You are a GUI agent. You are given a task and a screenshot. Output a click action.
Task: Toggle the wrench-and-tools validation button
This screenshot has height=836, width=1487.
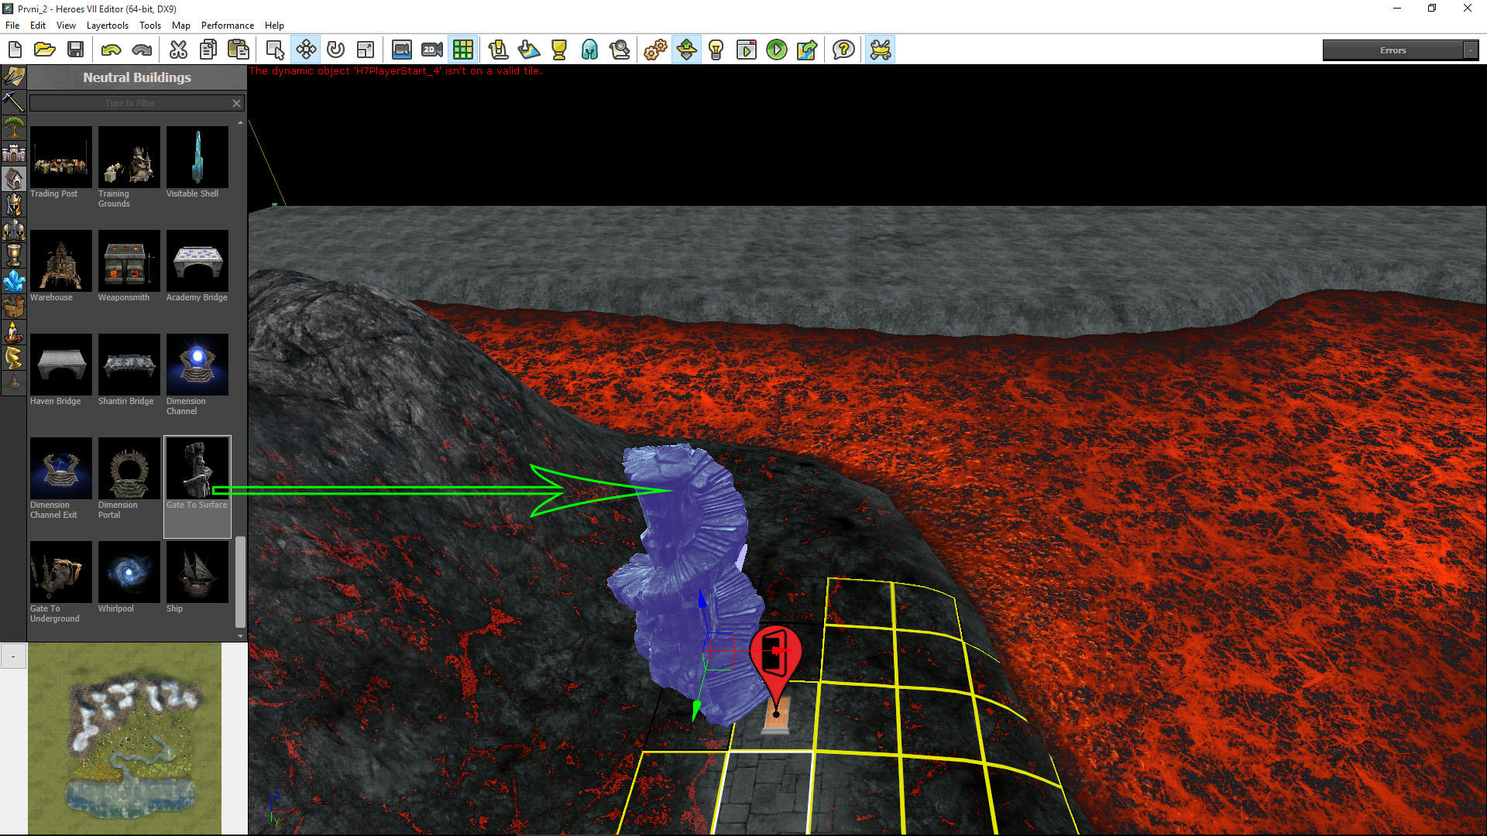[x=881, y=50]
